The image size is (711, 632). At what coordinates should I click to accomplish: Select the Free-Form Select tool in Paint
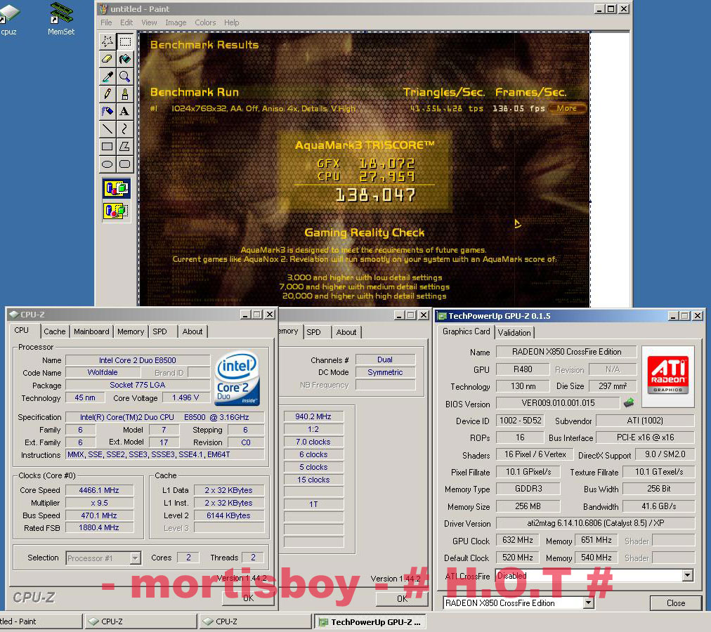point(107,41)
